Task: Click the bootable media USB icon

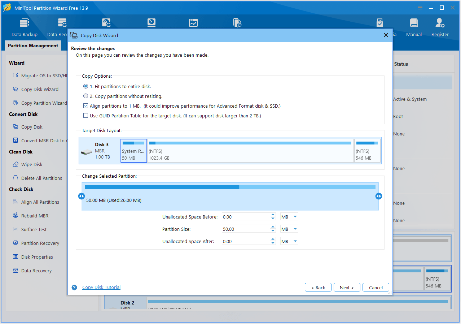Action: pyautogui.click(x=380, y=23)
